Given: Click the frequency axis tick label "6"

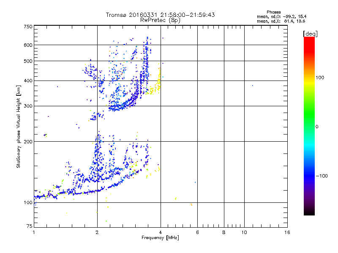Looking at the screenshot, I should coord(197,232).
